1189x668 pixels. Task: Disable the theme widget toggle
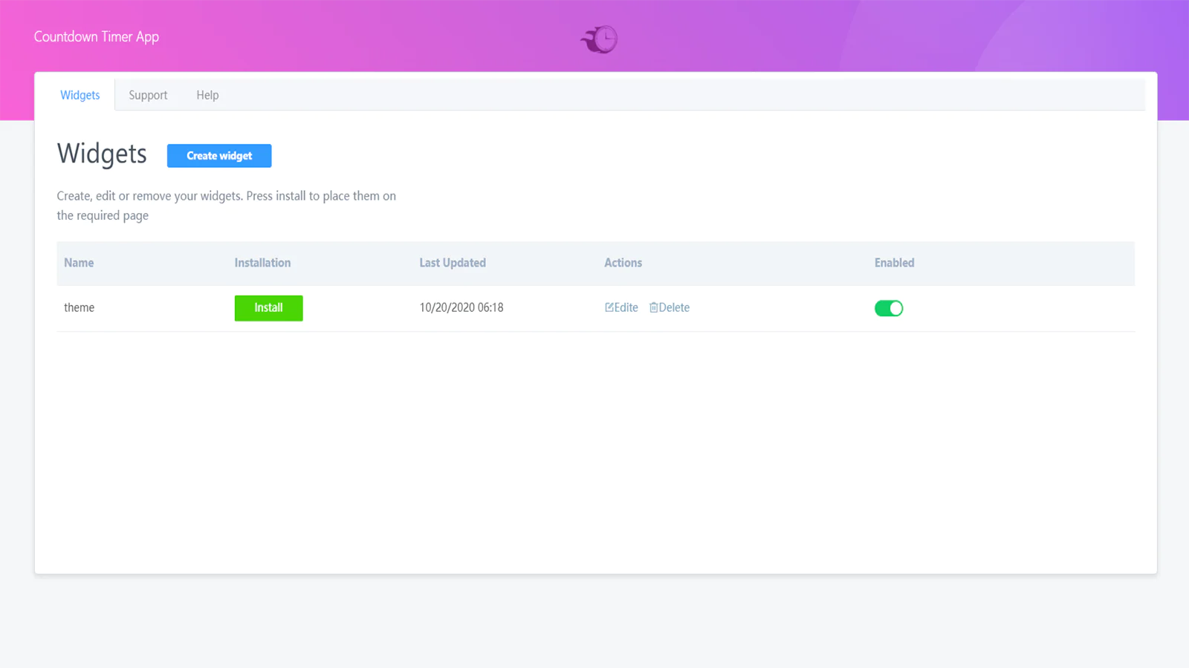coord(889,308)
